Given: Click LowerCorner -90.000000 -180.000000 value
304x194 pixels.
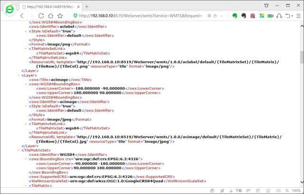Looking at the screenshot, I should (x=99, y=164).
